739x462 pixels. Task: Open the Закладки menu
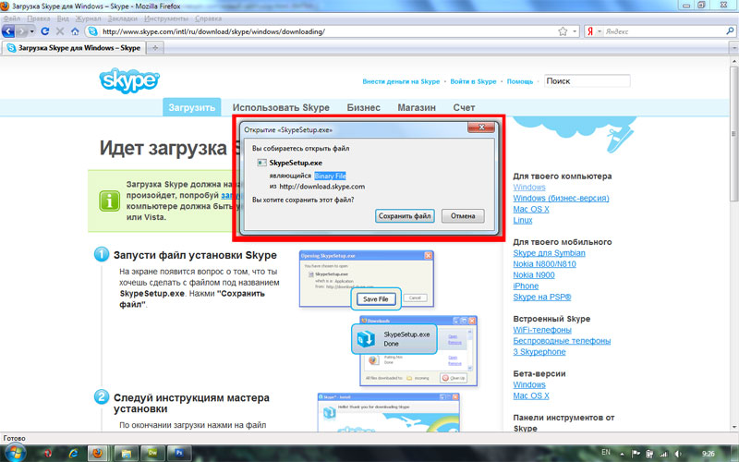point(122,18)
